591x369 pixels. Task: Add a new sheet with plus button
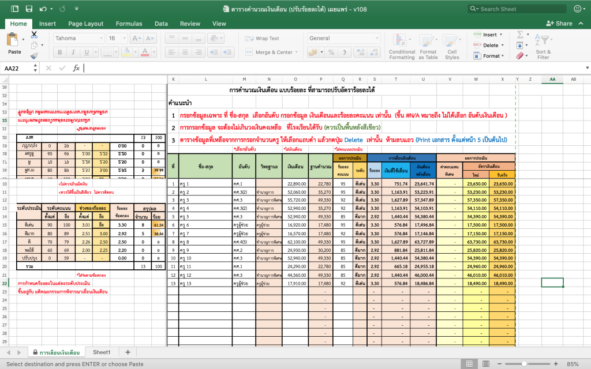(x=128, y=352)
